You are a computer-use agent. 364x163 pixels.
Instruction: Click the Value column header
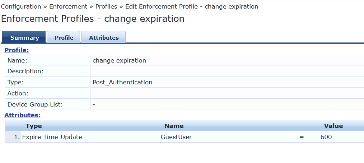point(333,126)
